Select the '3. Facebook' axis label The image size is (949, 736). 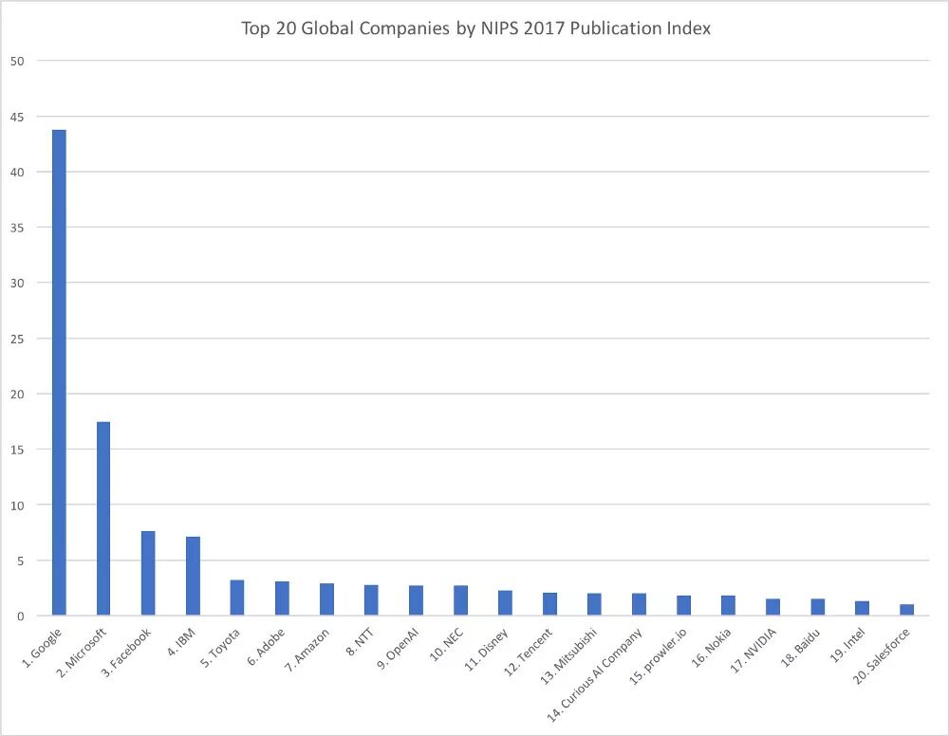(x=126, y=653)
